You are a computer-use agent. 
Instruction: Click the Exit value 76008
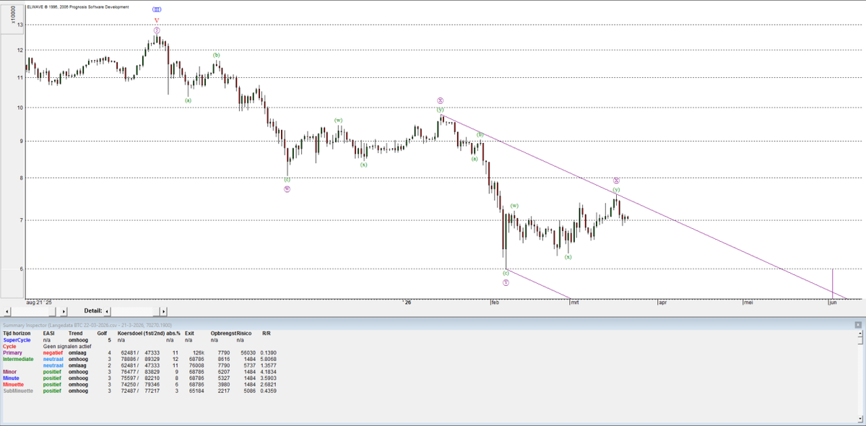click(x=196, y=365)
